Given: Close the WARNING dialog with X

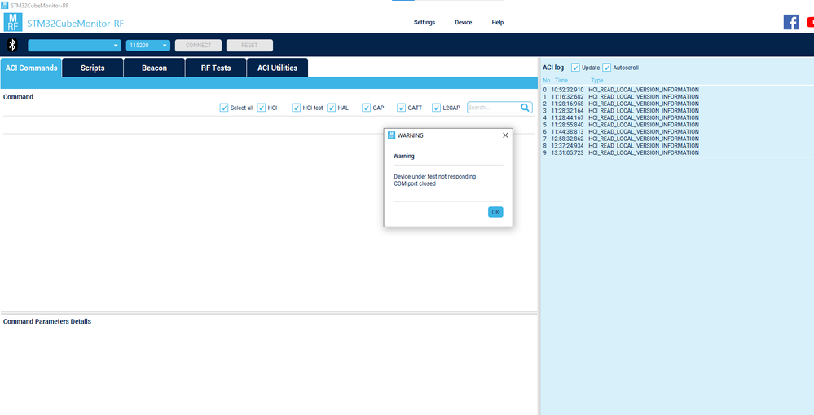Looking at the screenshot, I should tap(505, 135).
